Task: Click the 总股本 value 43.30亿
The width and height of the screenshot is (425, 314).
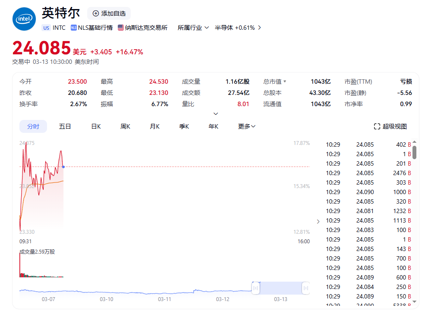Action: (320, 93)
